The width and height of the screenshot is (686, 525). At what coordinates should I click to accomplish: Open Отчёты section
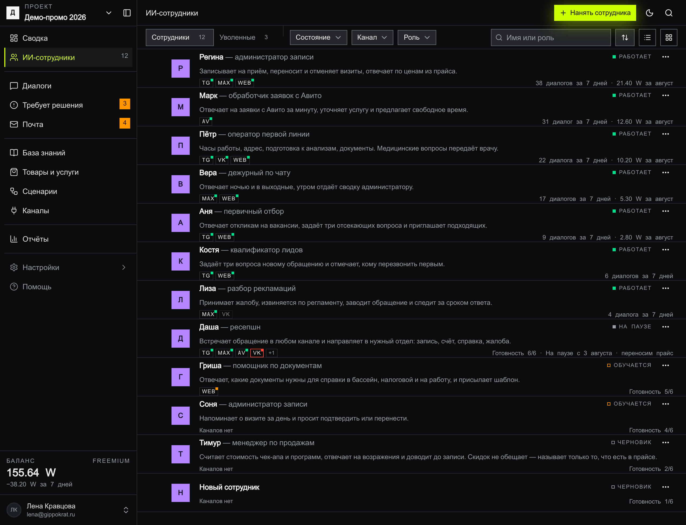[x=69, y=239]
